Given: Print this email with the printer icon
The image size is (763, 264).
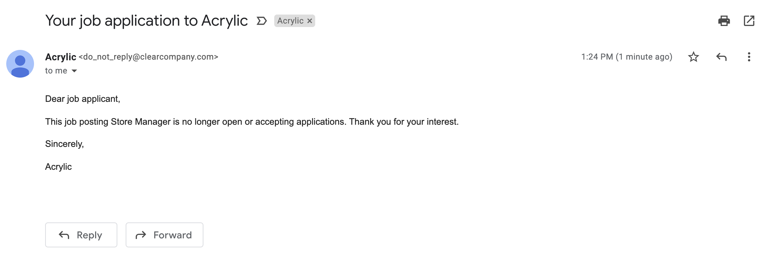Looking at the screenshot, I should (724, 21).
